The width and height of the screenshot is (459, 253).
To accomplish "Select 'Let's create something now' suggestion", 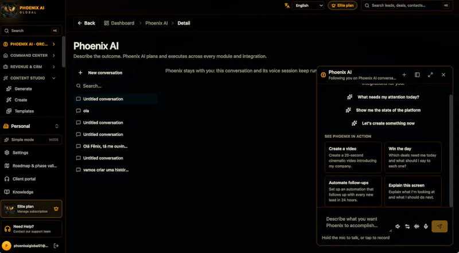I will (x=383, y=123).
